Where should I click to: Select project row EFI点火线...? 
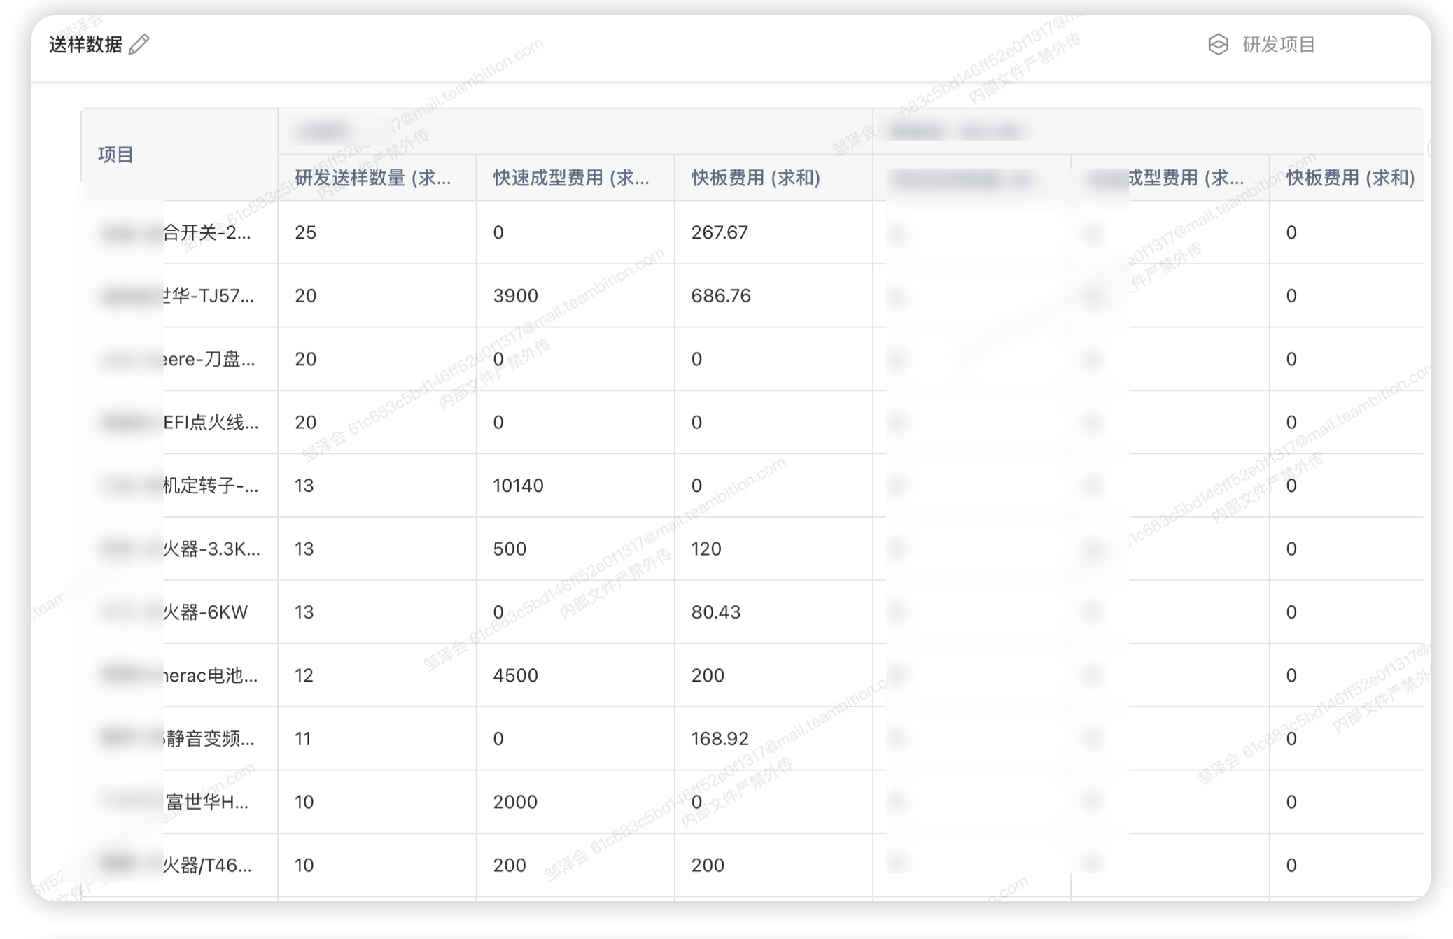pos(211,422)
